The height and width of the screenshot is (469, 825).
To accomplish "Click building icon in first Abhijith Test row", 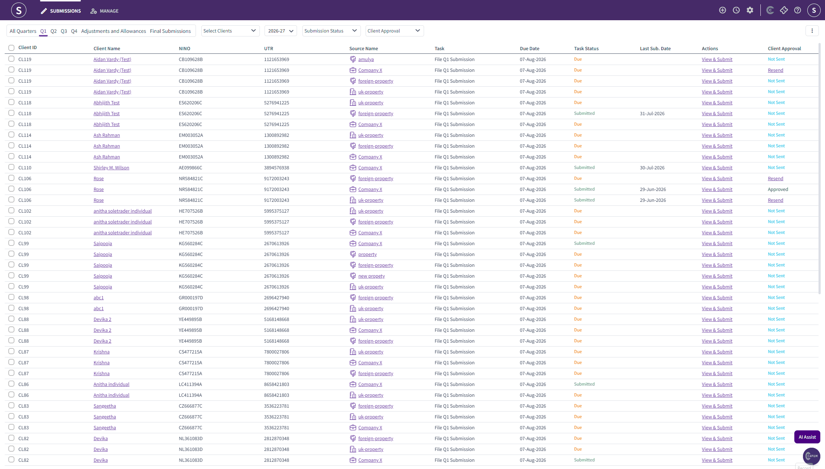I will pyautogui.click(x=353, y=103).
